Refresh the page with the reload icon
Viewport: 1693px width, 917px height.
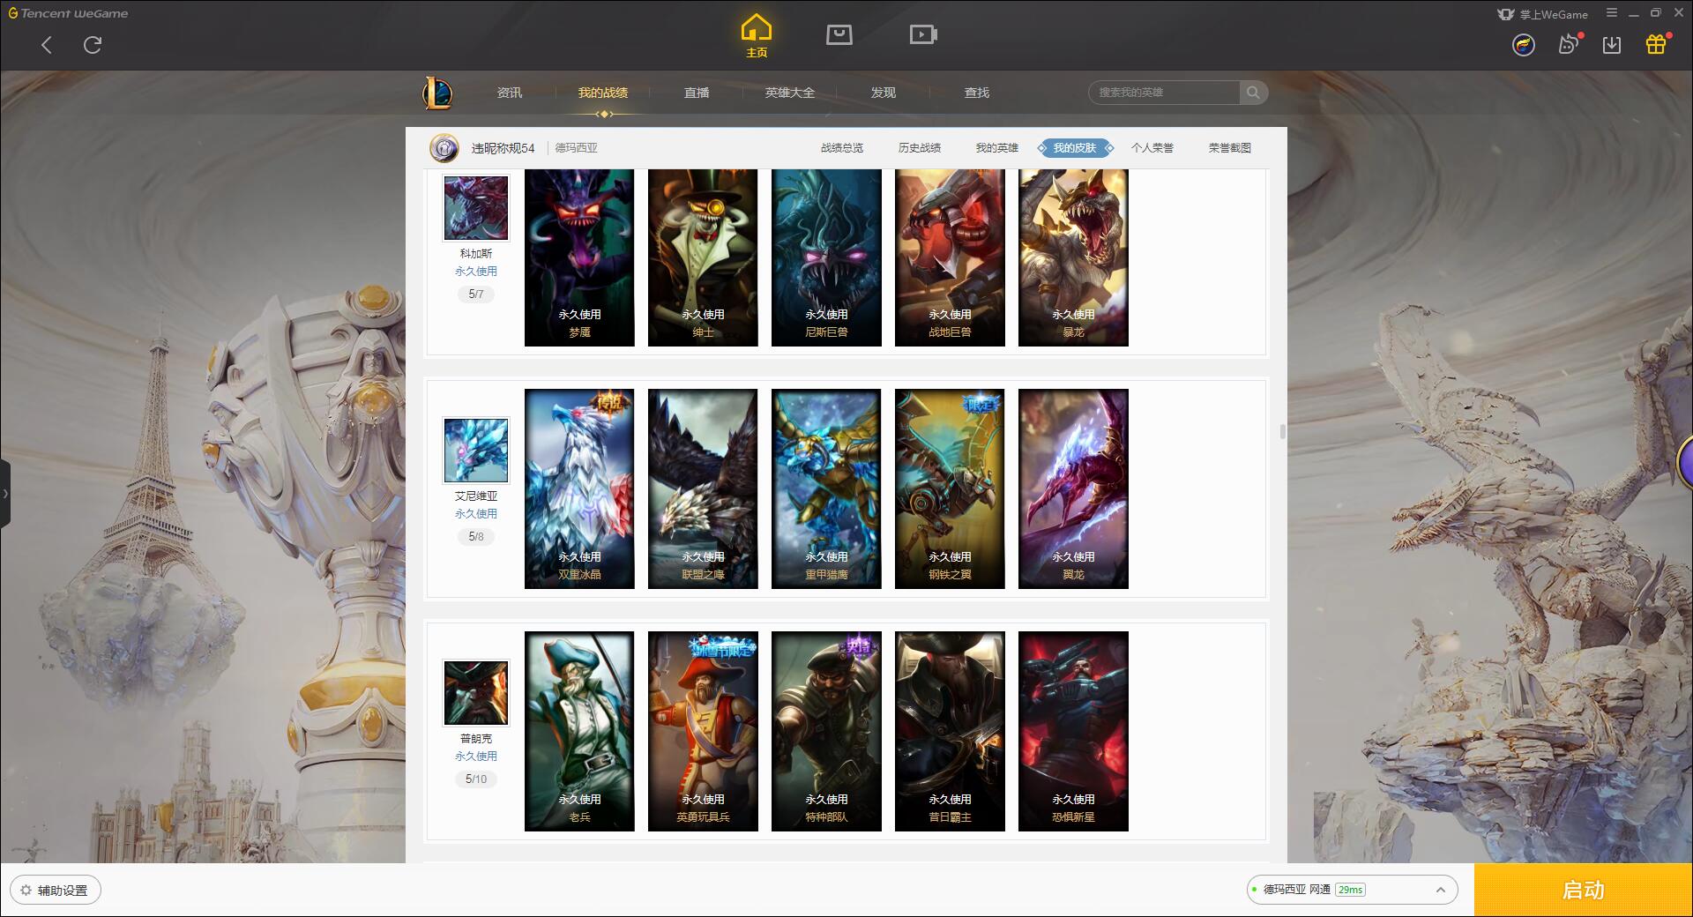93,45
